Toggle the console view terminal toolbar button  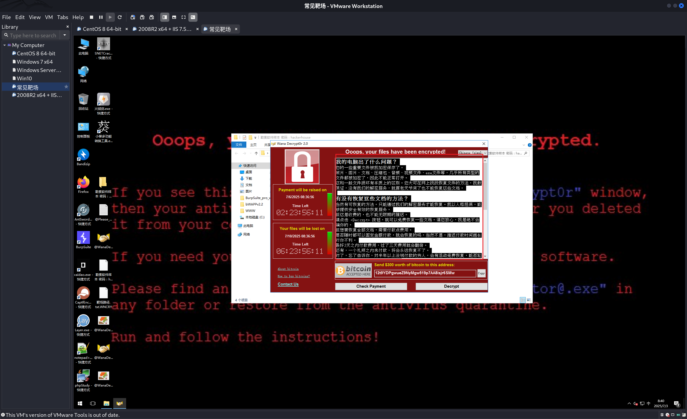coord(193,17)
